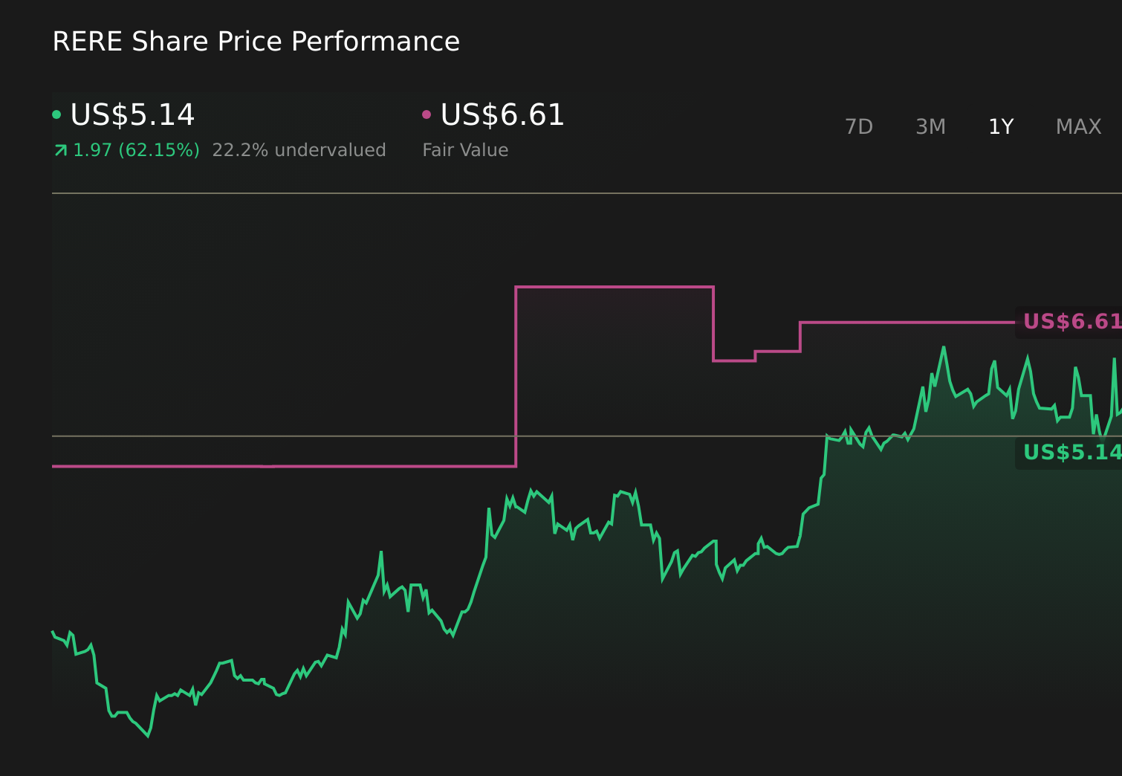Click the RERE Share Price Performance title
Image resolution: width=1122 pixels, height=776 pixels.
click(256, 41)
